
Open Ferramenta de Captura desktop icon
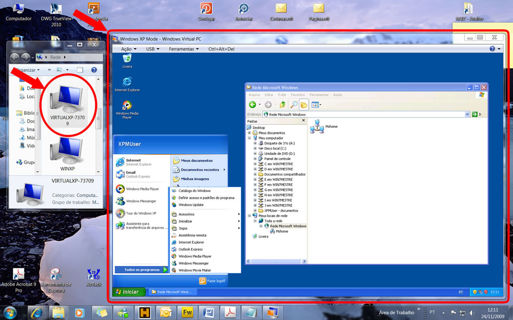[56, 280]
